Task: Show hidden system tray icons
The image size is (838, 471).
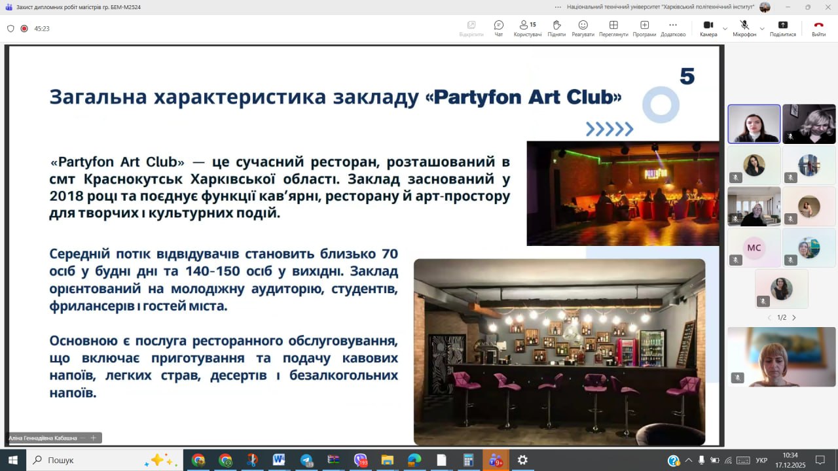Action: 688,460
